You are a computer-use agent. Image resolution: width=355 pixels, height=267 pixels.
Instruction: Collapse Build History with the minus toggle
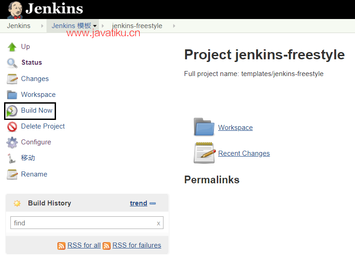pos(153,203)
